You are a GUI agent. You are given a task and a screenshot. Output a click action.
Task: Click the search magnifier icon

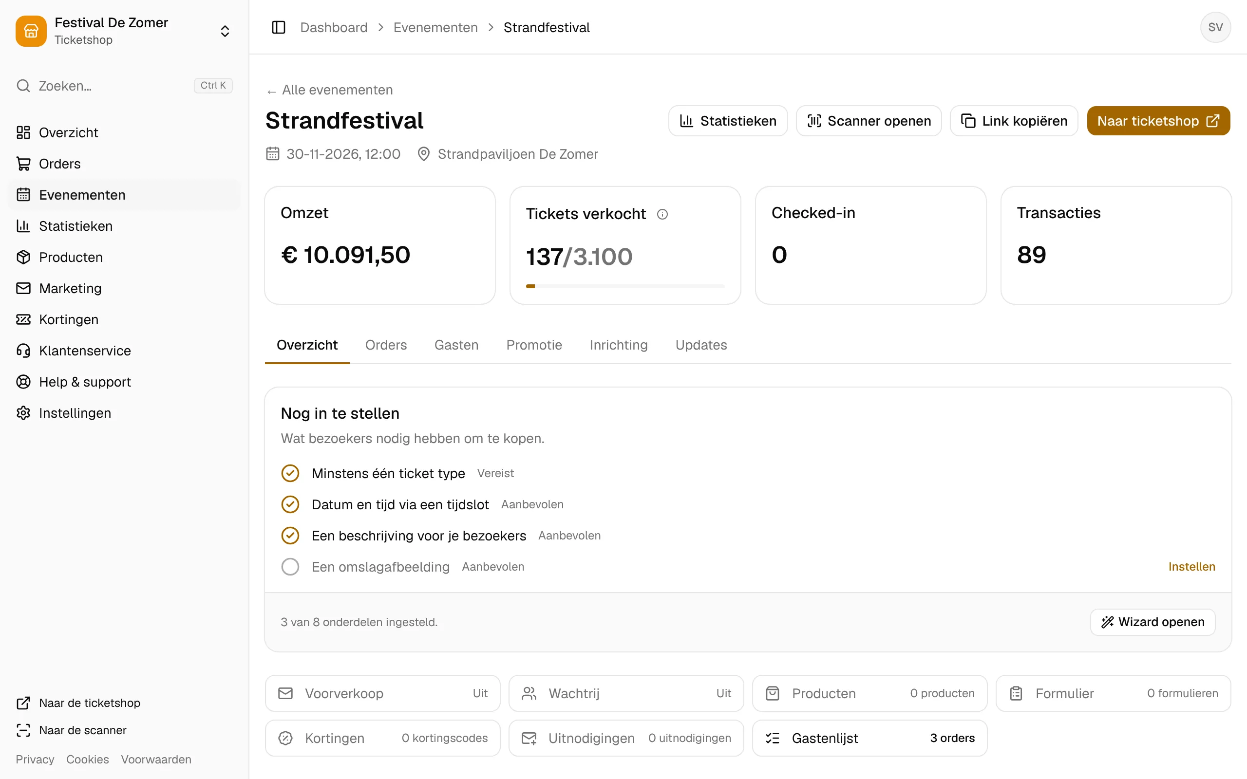(23, 86)
